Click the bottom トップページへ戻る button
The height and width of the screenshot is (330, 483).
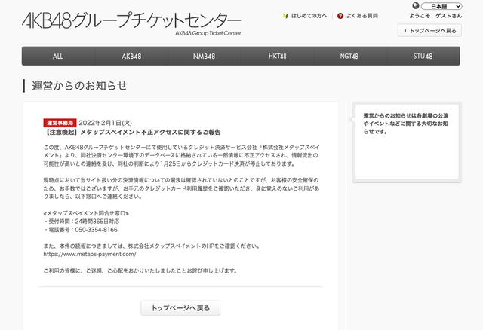tap(180, 308)
